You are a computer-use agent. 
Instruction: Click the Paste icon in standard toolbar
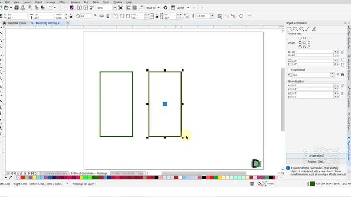tap(43, 8)
